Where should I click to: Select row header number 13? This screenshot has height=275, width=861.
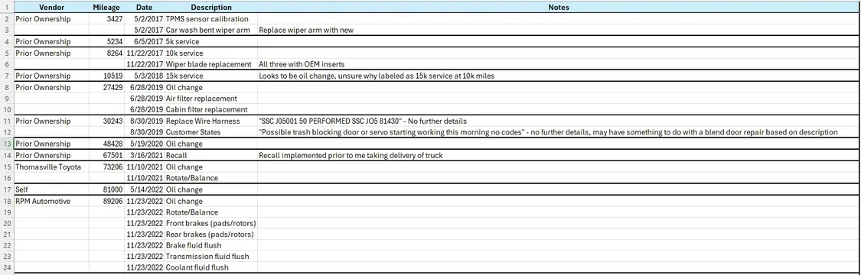(x=7, y=144)
